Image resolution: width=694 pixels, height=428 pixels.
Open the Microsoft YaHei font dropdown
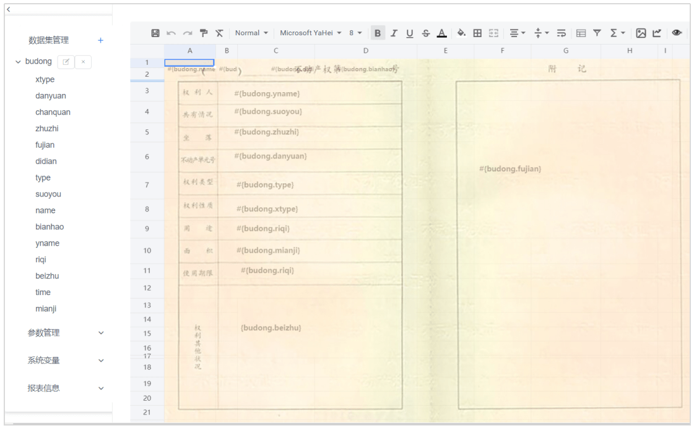(x=311, y=33)
